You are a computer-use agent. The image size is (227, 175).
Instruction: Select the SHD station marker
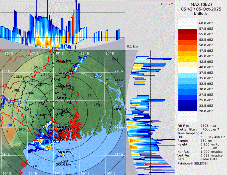61,161
